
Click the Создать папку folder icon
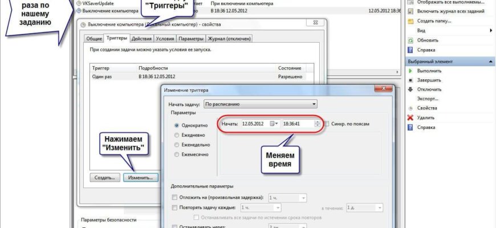(x=410, y=21)
